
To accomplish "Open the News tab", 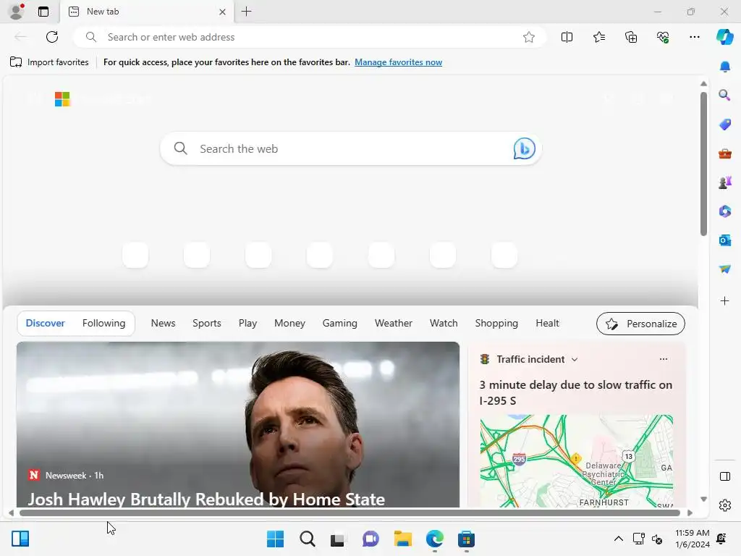I will 163,324.
